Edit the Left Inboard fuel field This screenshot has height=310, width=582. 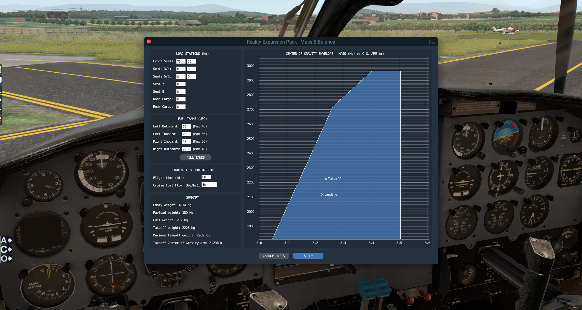186,134
